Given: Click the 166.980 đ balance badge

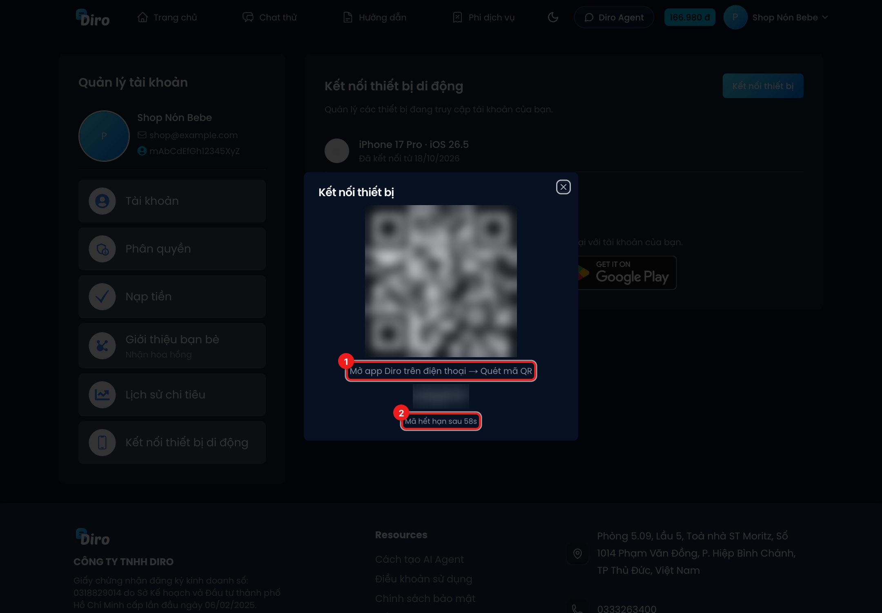Looking at the screenshot, I should (690, 17).
